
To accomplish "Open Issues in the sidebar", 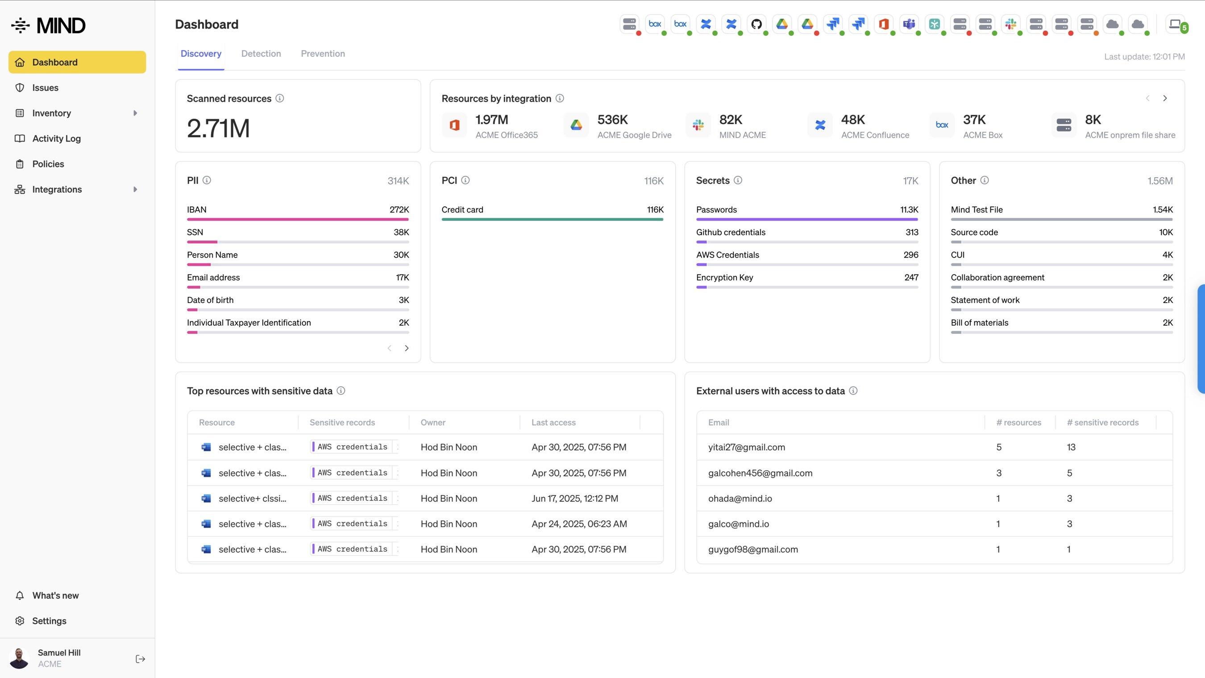I will pos(46,88).
